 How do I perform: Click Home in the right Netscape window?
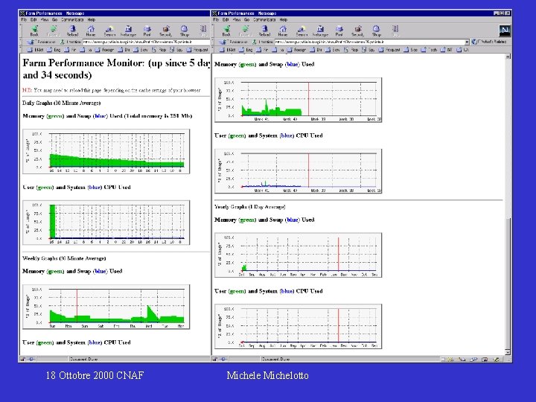coord(283,31)
